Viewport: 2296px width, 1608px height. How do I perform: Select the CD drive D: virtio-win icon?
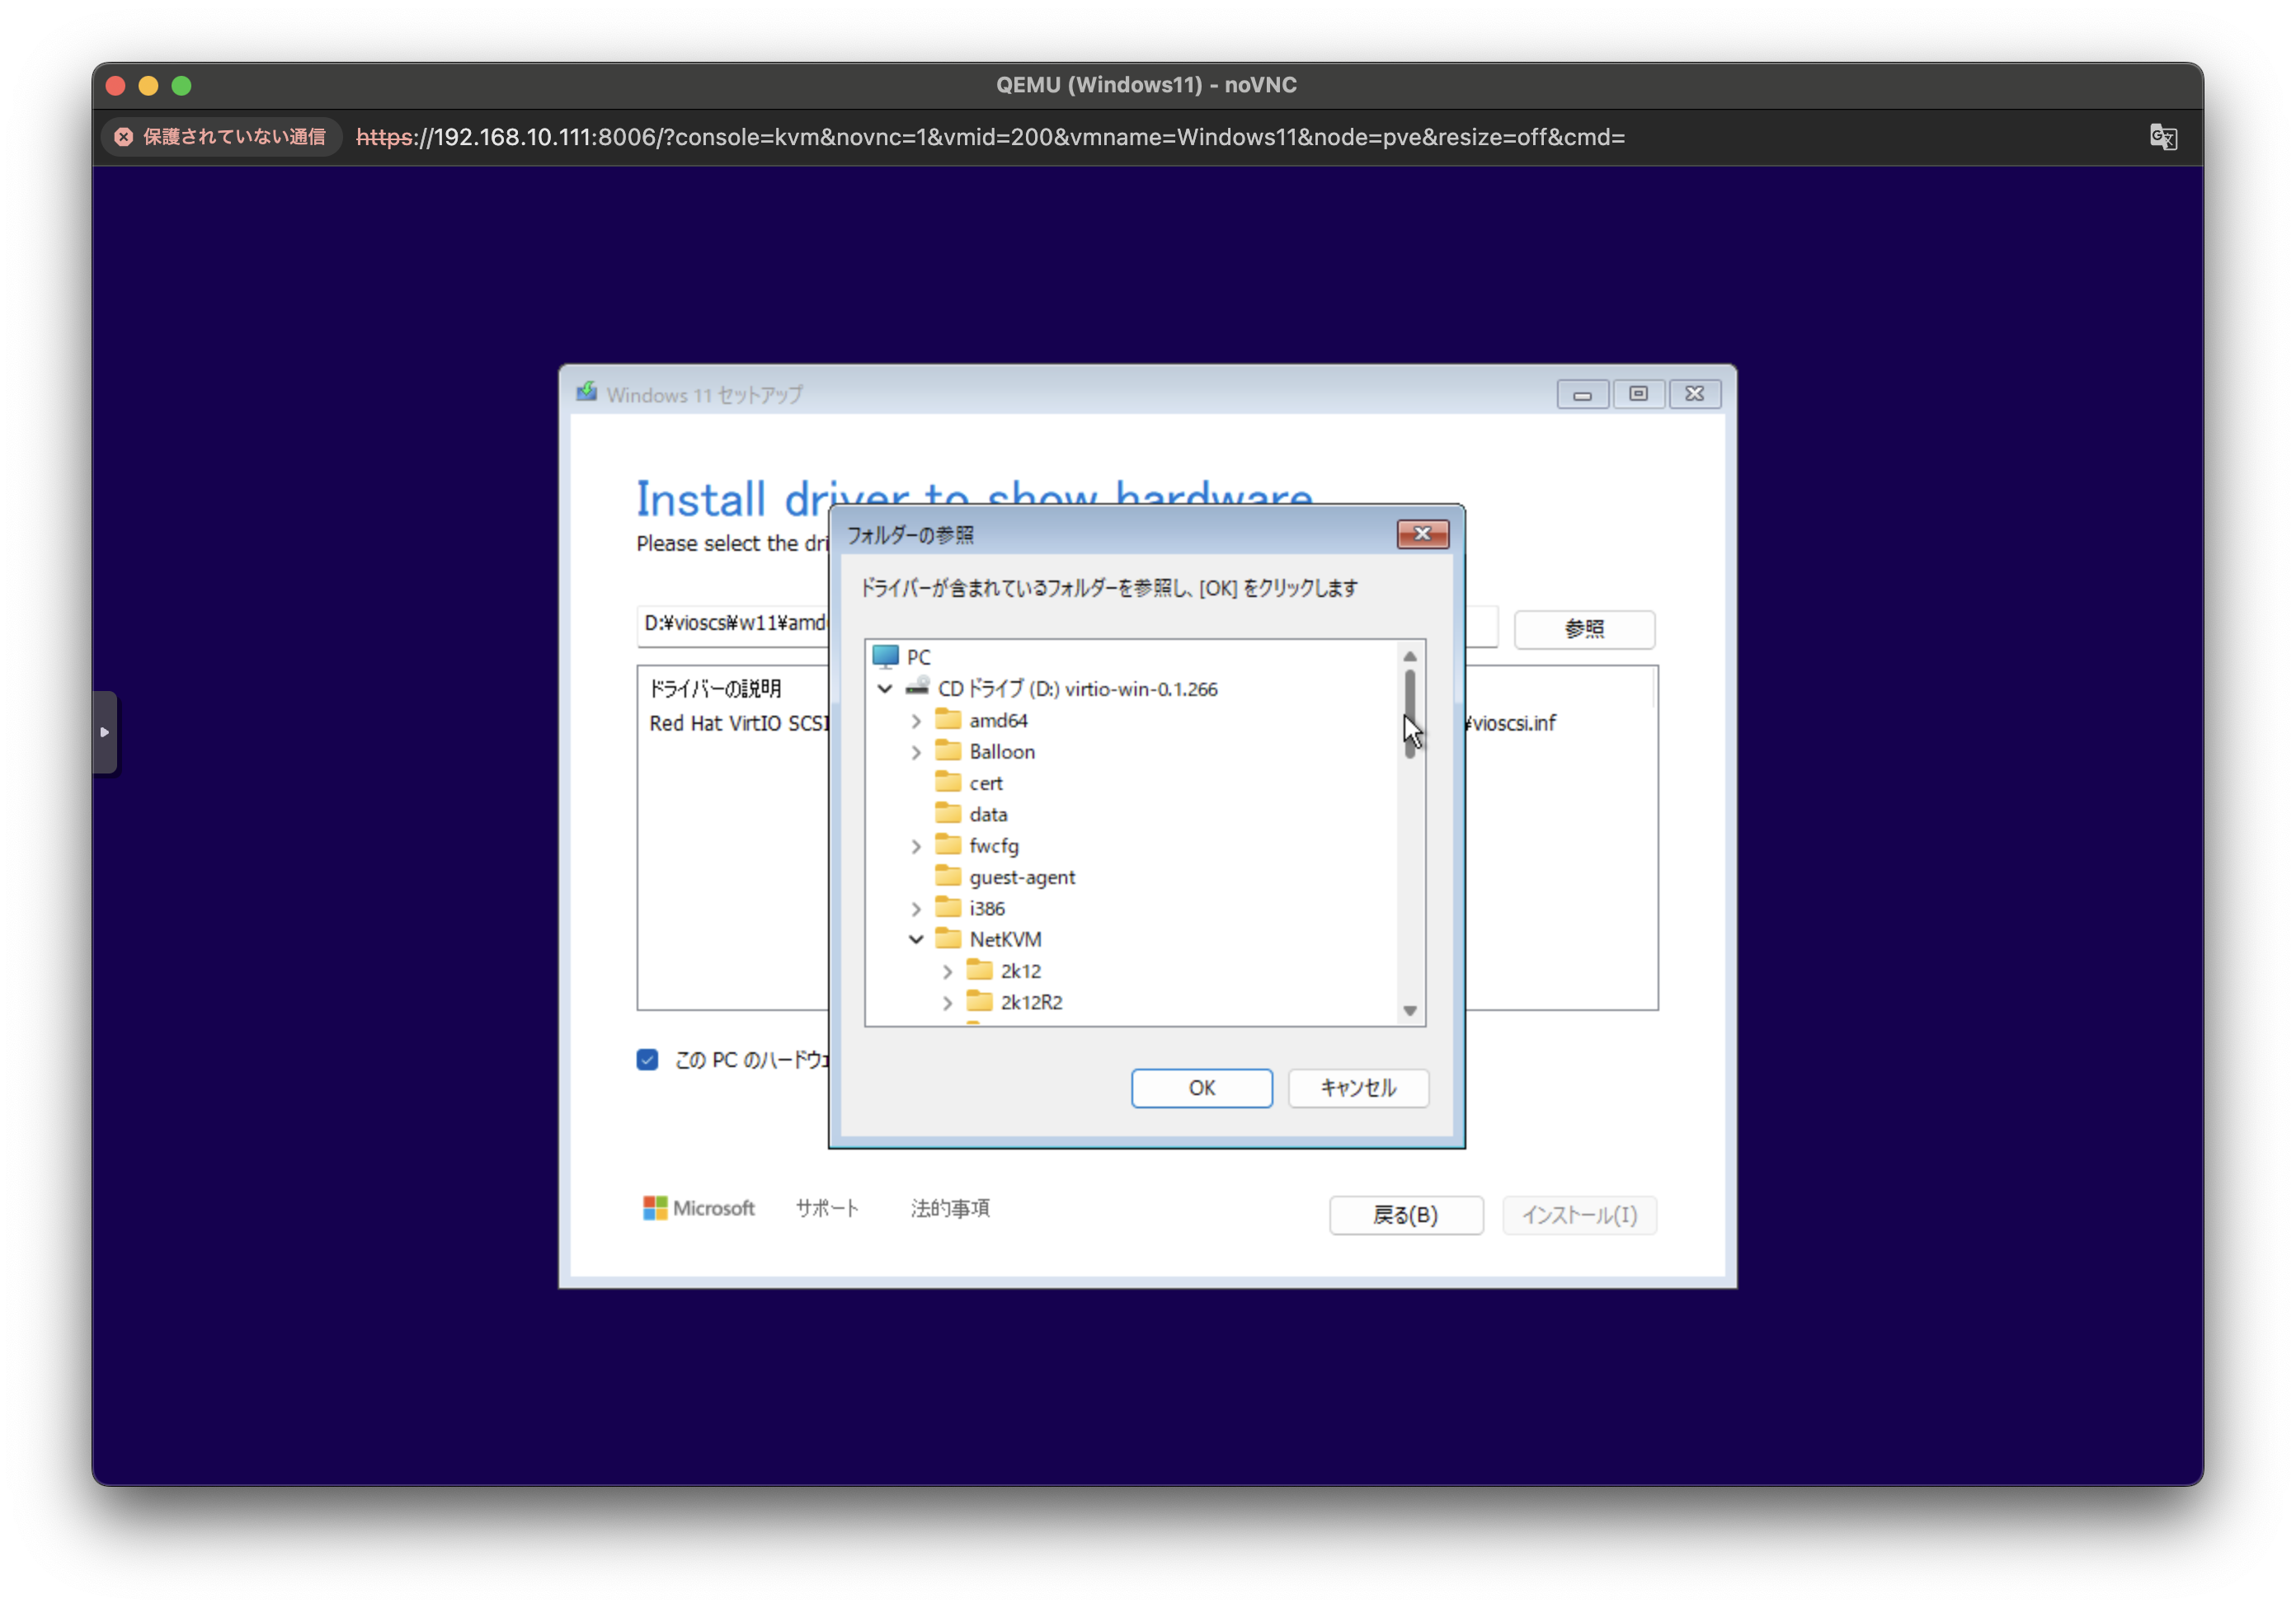point(918,688)
